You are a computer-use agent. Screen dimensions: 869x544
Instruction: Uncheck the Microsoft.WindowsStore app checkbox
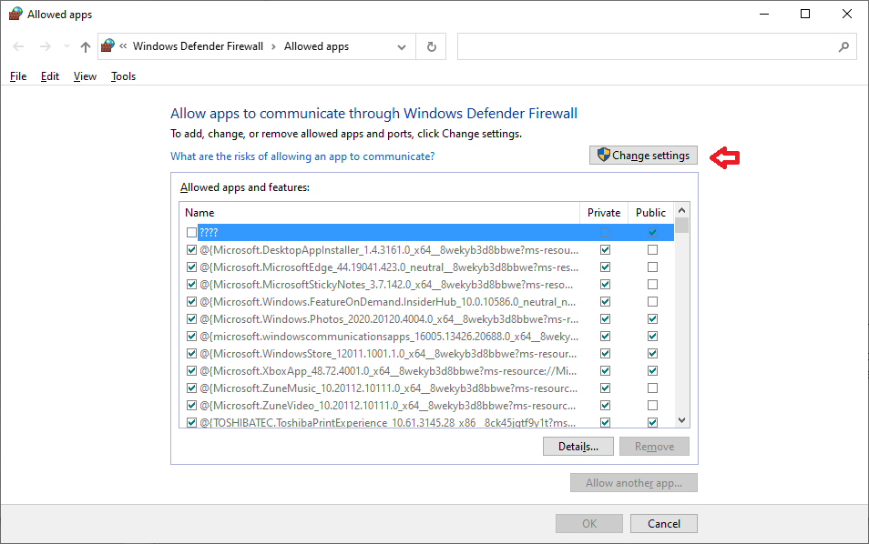(x=192, y=354)
